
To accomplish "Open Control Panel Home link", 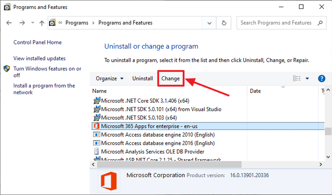I will click(38, 42).
